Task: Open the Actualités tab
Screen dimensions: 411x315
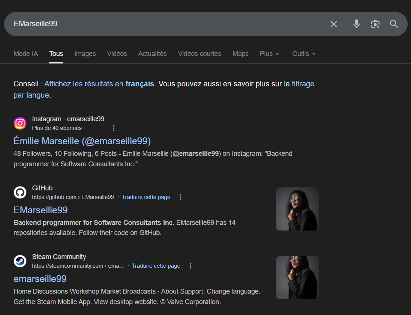Action: tap(152, 54)
